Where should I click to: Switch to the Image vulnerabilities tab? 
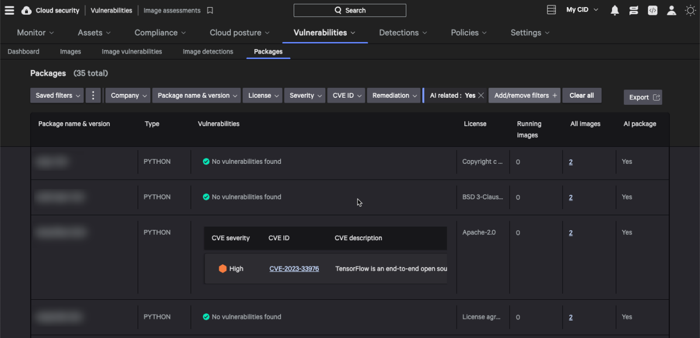[132, 51]
